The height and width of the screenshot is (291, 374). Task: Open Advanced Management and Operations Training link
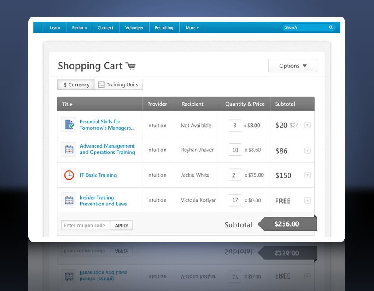[x=107, y=149]
